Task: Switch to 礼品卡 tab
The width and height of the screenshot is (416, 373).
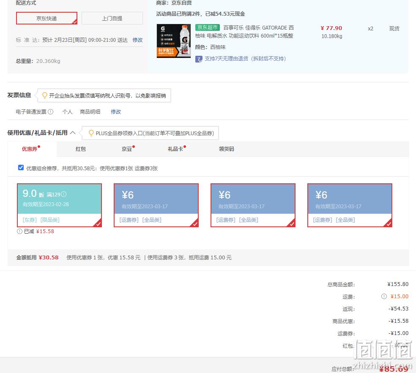Action: (175, 149)
